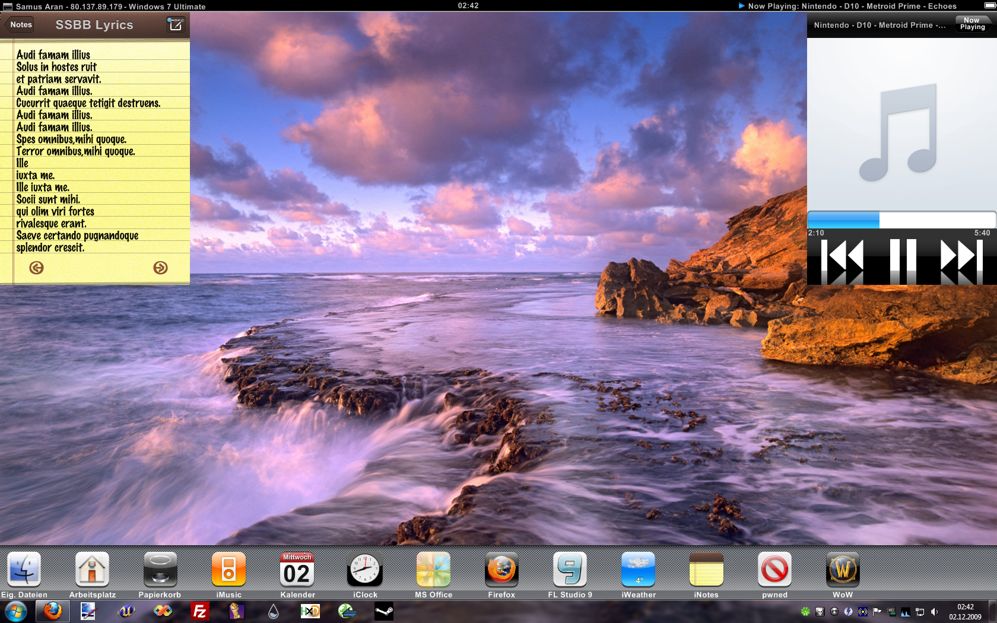Switch to Firefox in the taskbar

click(x=53, y=611)
